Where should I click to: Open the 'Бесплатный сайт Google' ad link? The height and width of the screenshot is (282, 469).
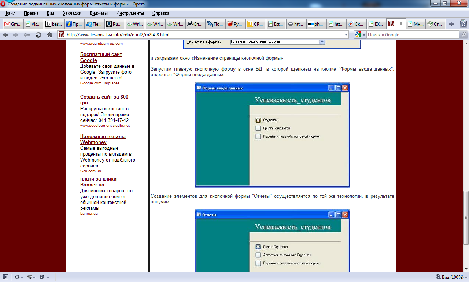(101, 57)
